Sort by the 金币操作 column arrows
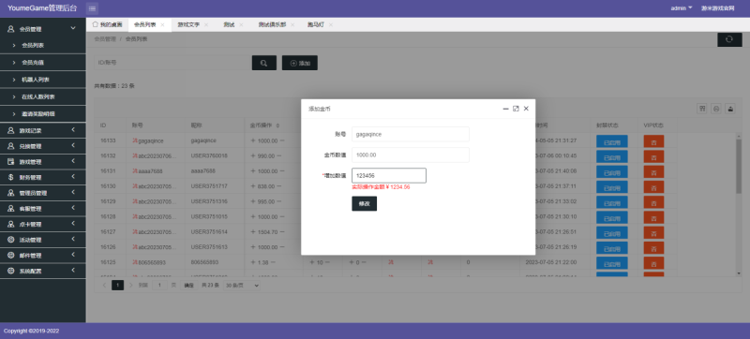 (277, 125)
